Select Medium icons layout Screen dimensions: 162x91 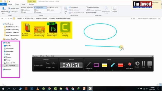click(x=53, y=8)
